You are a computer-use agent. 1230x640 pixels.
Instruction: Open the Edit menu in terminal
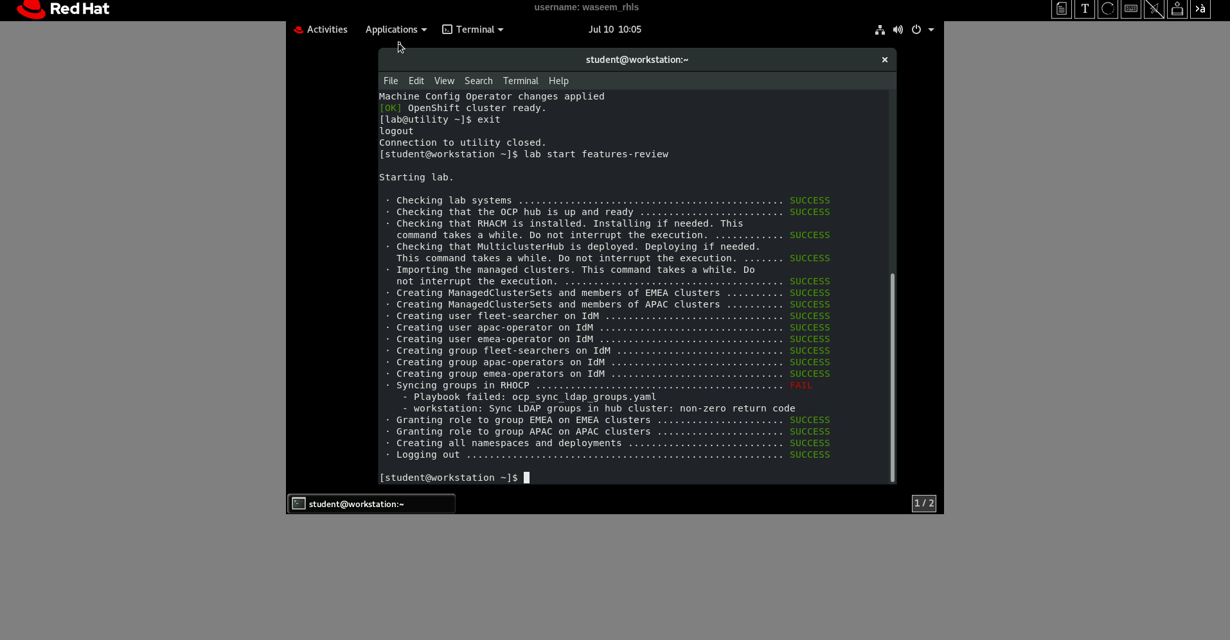pos(416,81)
